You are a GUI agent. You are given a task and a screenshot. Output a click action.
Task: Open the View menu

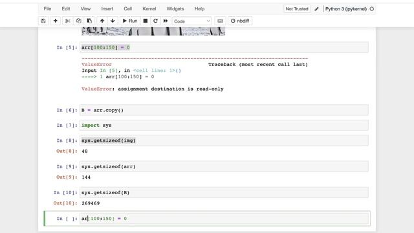[85, 8]
